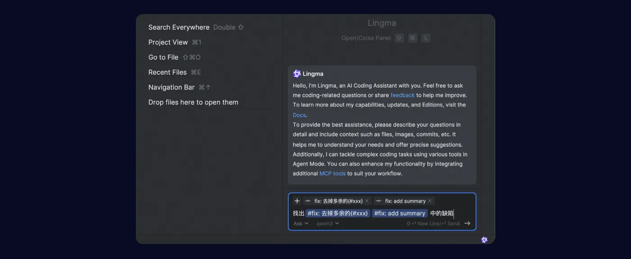Click the chat text after '中的缺陷'
This screenshot has height=259, width=631.
click(x=454, y=213)
